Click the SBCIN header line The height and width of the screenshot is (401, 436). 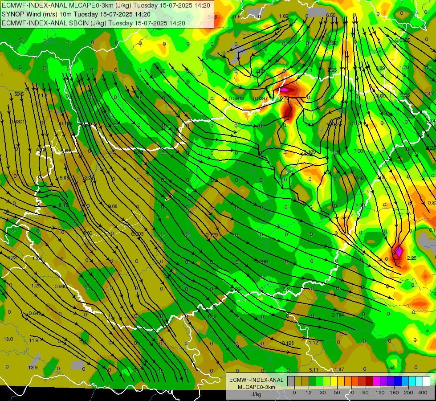94,23
